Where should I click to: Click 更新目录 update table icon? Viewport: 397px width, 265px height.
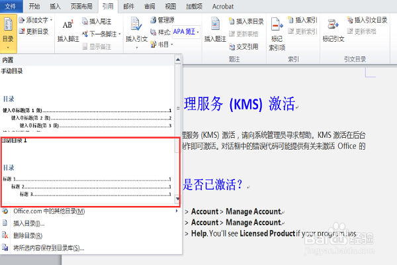pyautogui.click(x=22, y=31)
